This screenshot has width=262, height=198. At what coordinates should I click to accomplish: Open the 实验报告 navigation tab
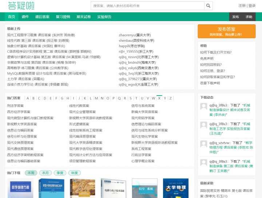(104, 17)
